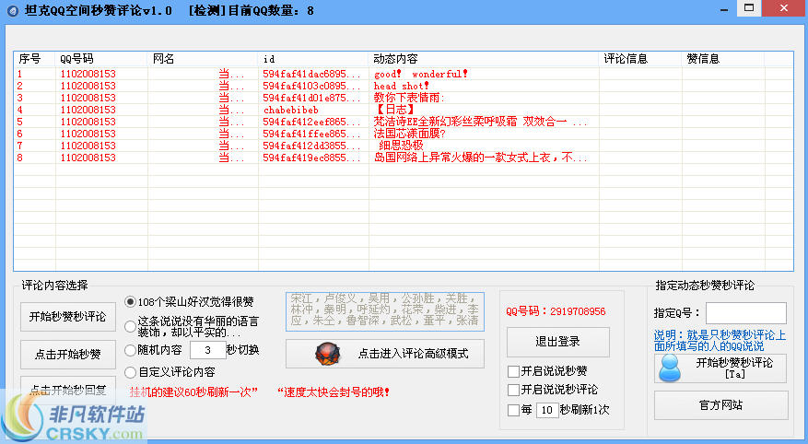Click id cell 594faf41dac6895...
Screen dimensions: 808x444
click(x=311, y=75)
